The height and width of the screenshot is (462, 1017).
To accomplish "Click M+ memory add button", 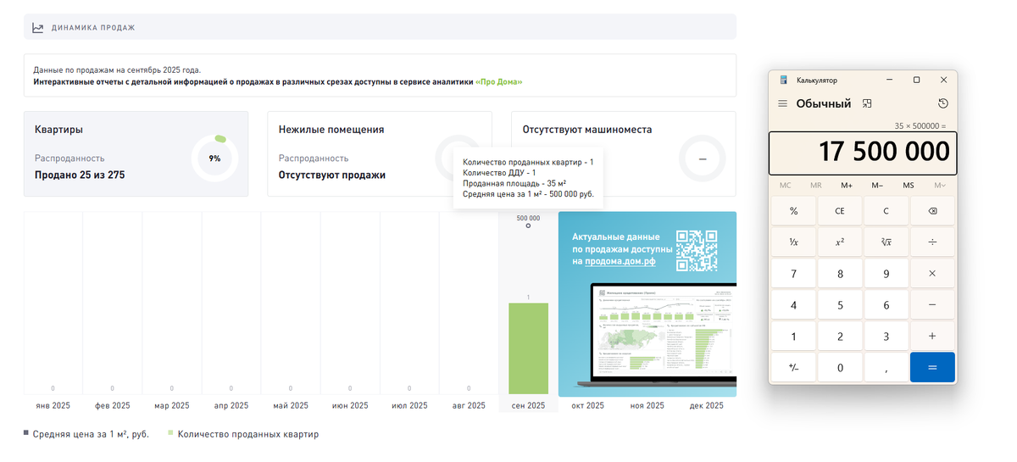I will pos(847,185).
